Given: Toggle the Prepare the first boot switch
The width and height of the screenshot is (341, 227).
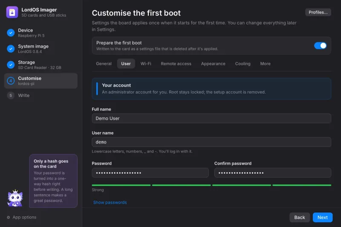Looking at the screenshot, I should coord(320,46).
